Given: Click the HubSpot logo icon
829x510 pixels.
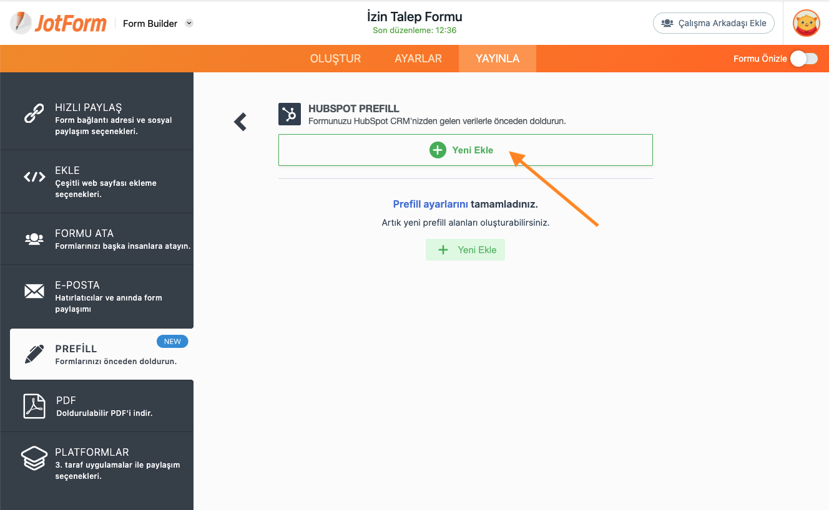Looking at the screenshot, I should coord(290,114).
